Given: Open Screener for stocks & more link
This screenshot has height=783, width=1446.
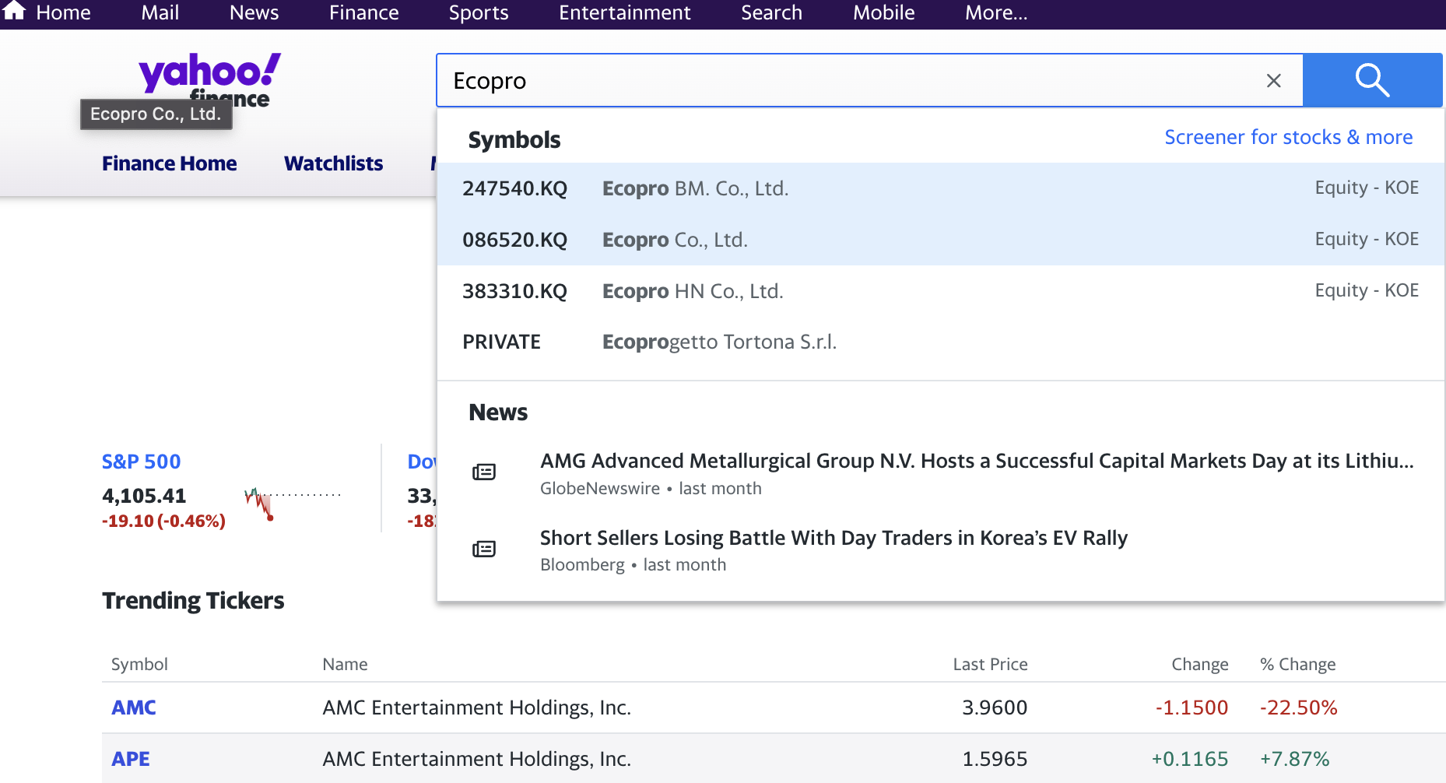Looking at the screenshot, I should (1288, 137).
